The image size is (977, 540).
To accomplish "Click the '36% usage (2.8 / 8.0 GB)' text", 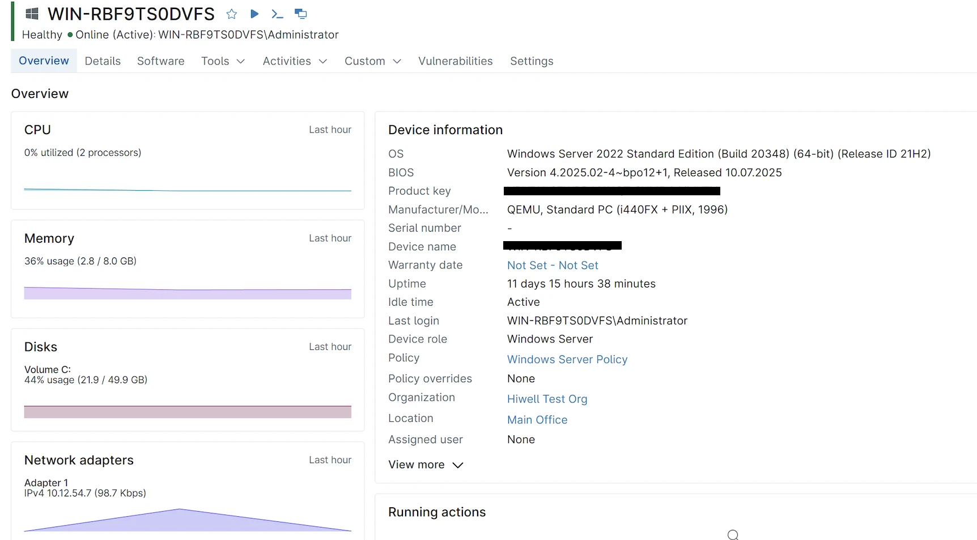I will pyautogui.click(x=80, y=261).
